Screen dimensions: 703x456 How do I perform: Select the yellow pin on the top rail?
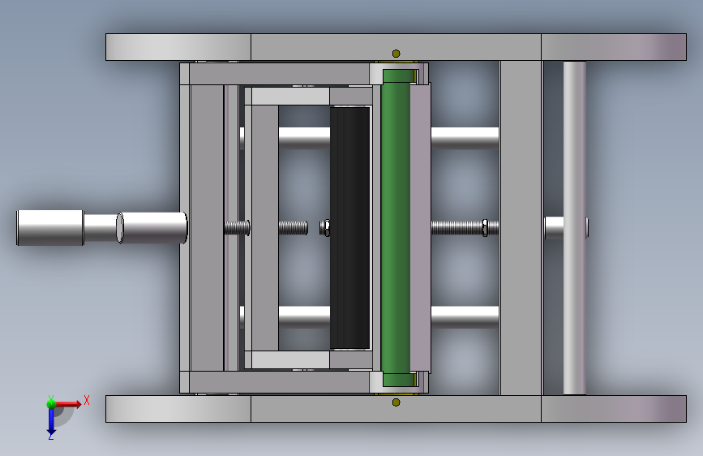pos(396,54)
